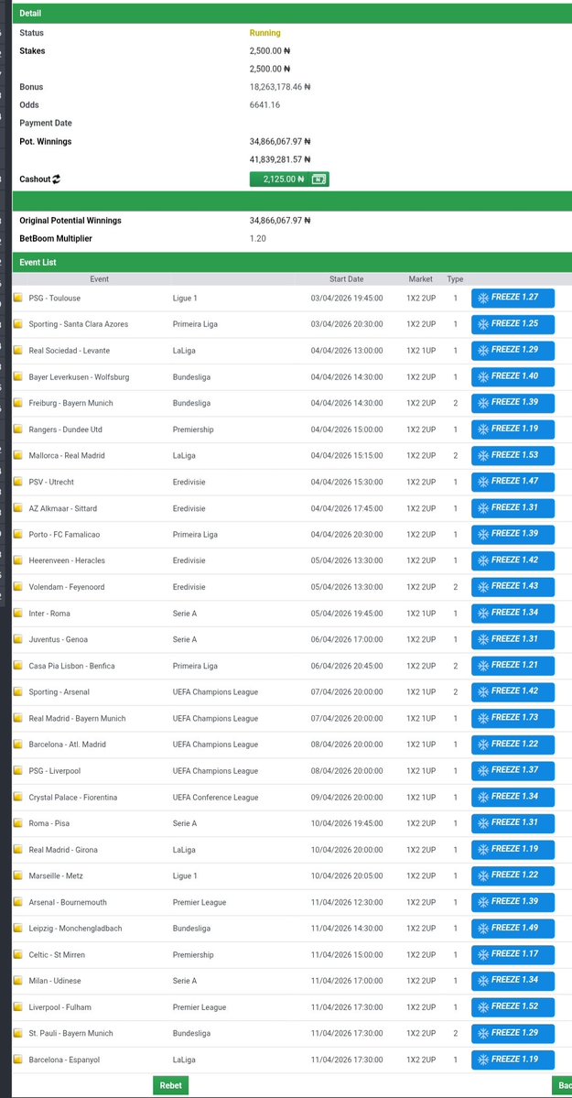Click the yellow status icon for Celtic - St Mirren
Screen dimensions: 572x1098
(x=18, y=955)
